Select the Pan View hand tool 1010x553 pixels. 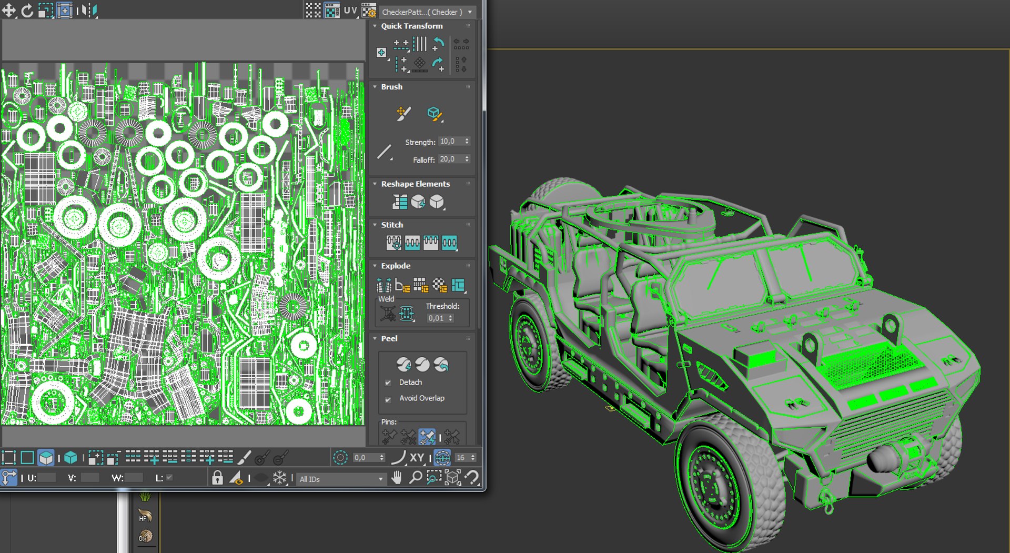(x=397, y=478)
